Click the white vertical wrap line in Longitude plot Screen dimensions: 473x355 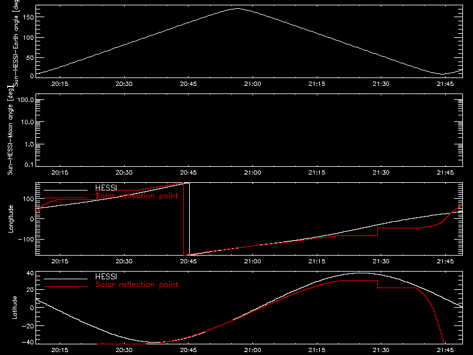pyautogui.click(x=189, y=219)
